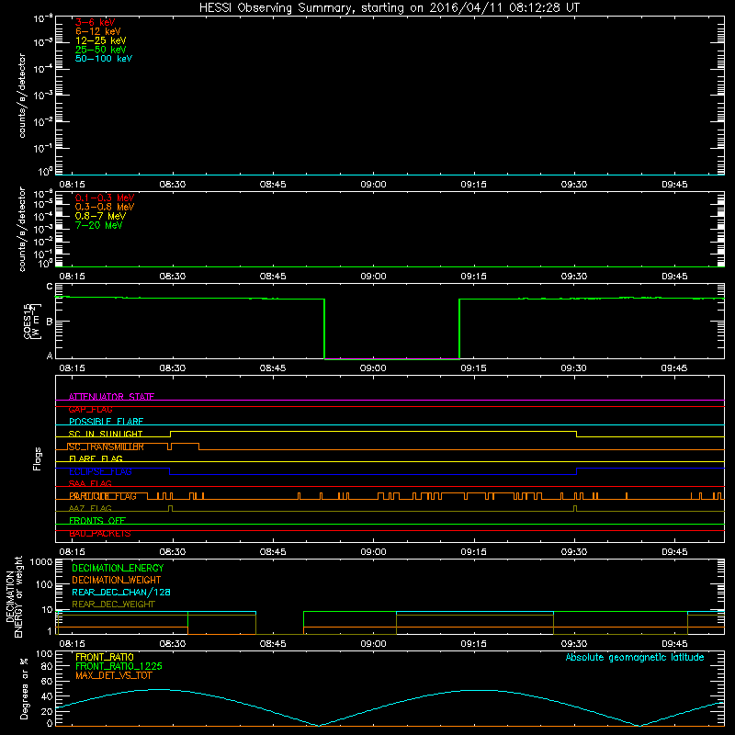This screenshot has height=735, width=735.
Task: Select the orange 6-12 keV legend label
Action: 98,31
